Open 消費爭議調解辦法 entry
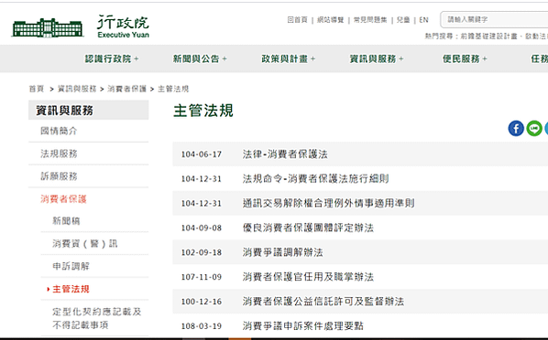This screenshot has height=340, width=548. click(283, 252)
